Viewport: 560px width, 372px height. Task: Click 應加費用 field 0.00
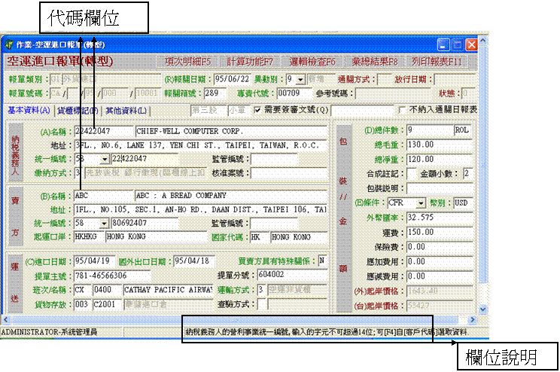(440, 261)
